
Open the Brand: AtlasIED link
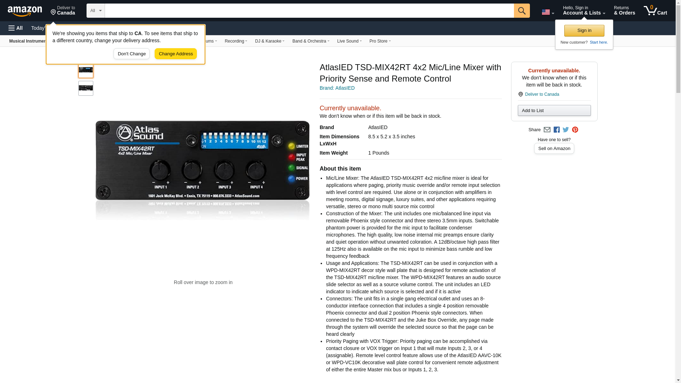click(337, 88)
